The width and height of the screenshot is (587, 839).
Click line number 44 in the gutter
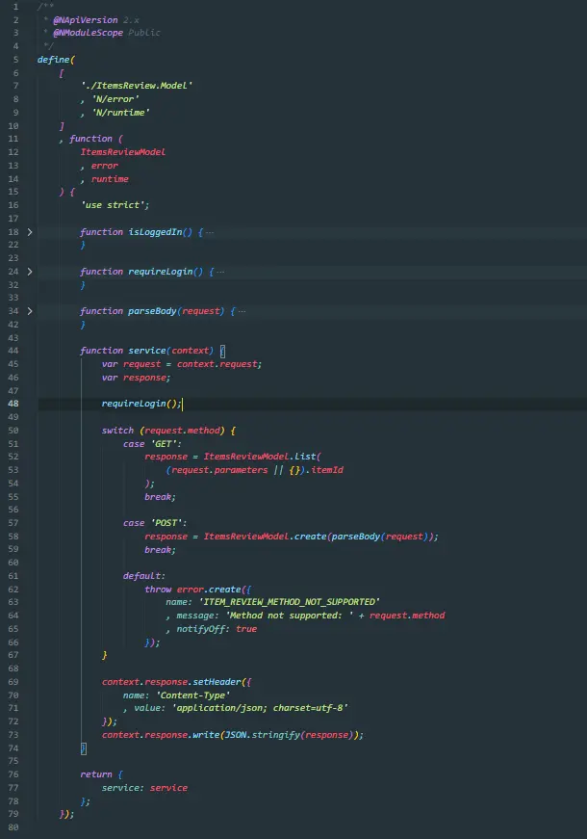(13, 351)
